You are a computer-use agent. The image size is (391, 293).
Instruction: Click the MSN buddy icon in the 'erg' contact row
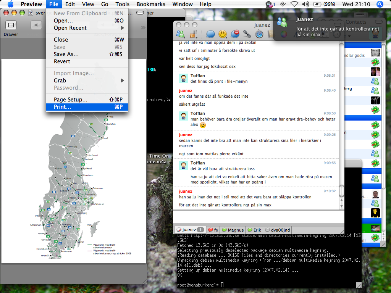pos(375,91)
